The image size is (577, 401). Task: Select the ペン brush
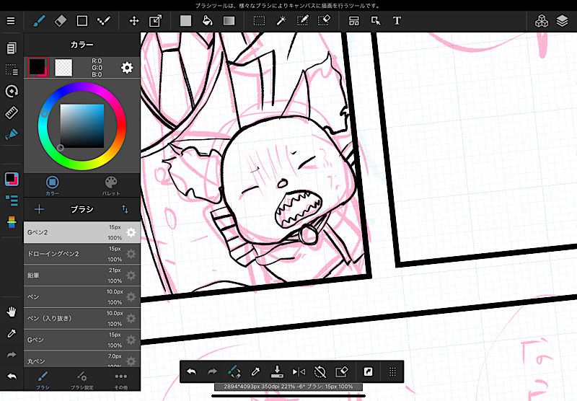pyautogui.click(x=82, y=297)
